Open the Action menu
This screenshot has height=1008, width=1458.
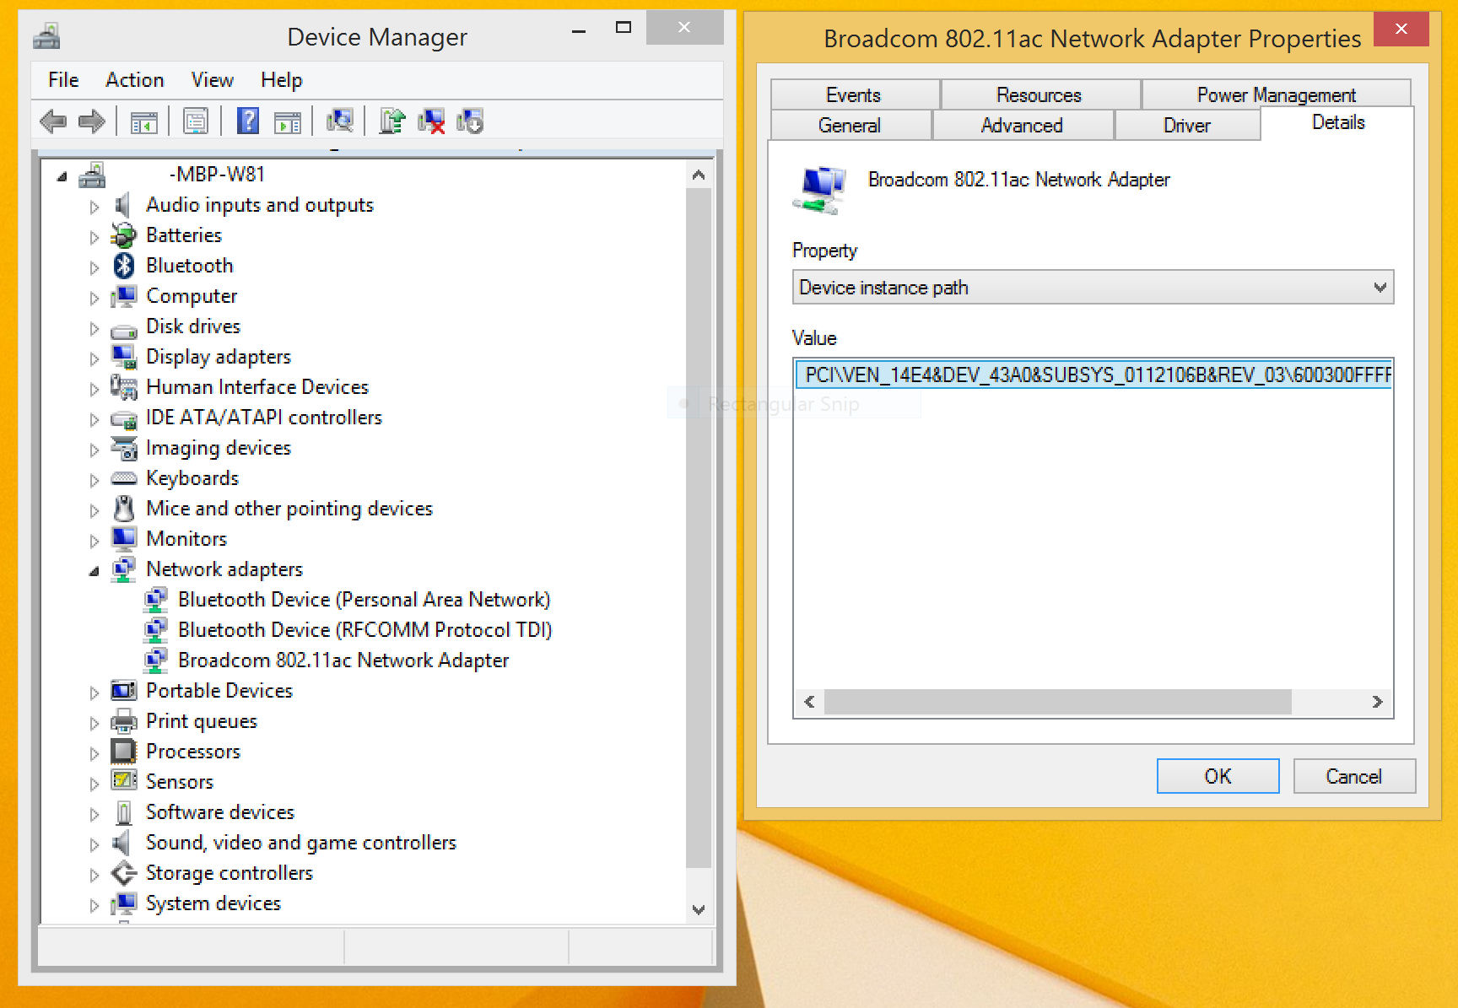click(135, 80)
